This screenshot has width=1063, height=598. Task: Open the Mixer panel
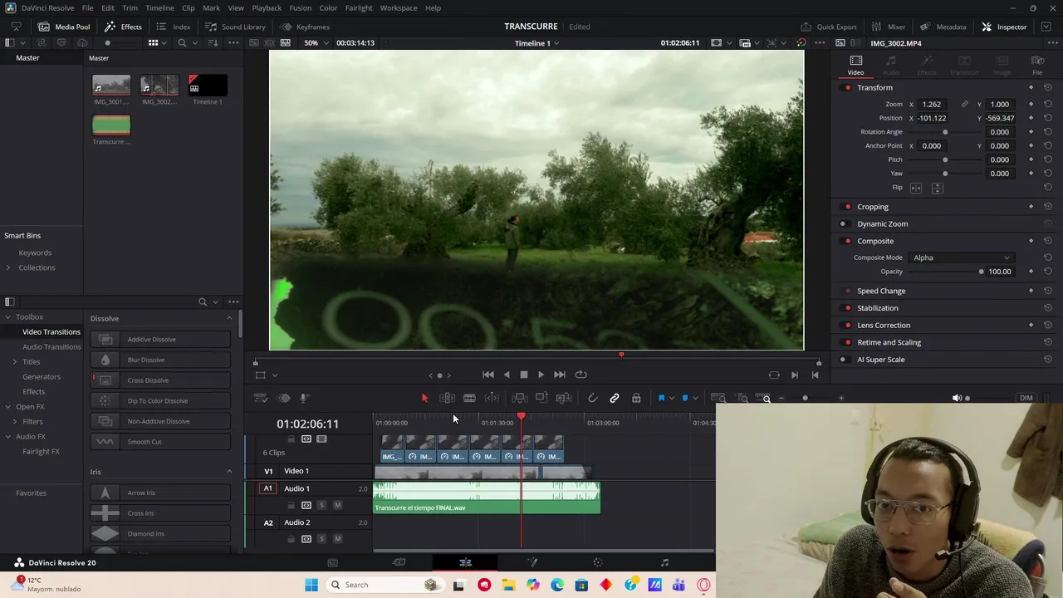pos(888,27)
